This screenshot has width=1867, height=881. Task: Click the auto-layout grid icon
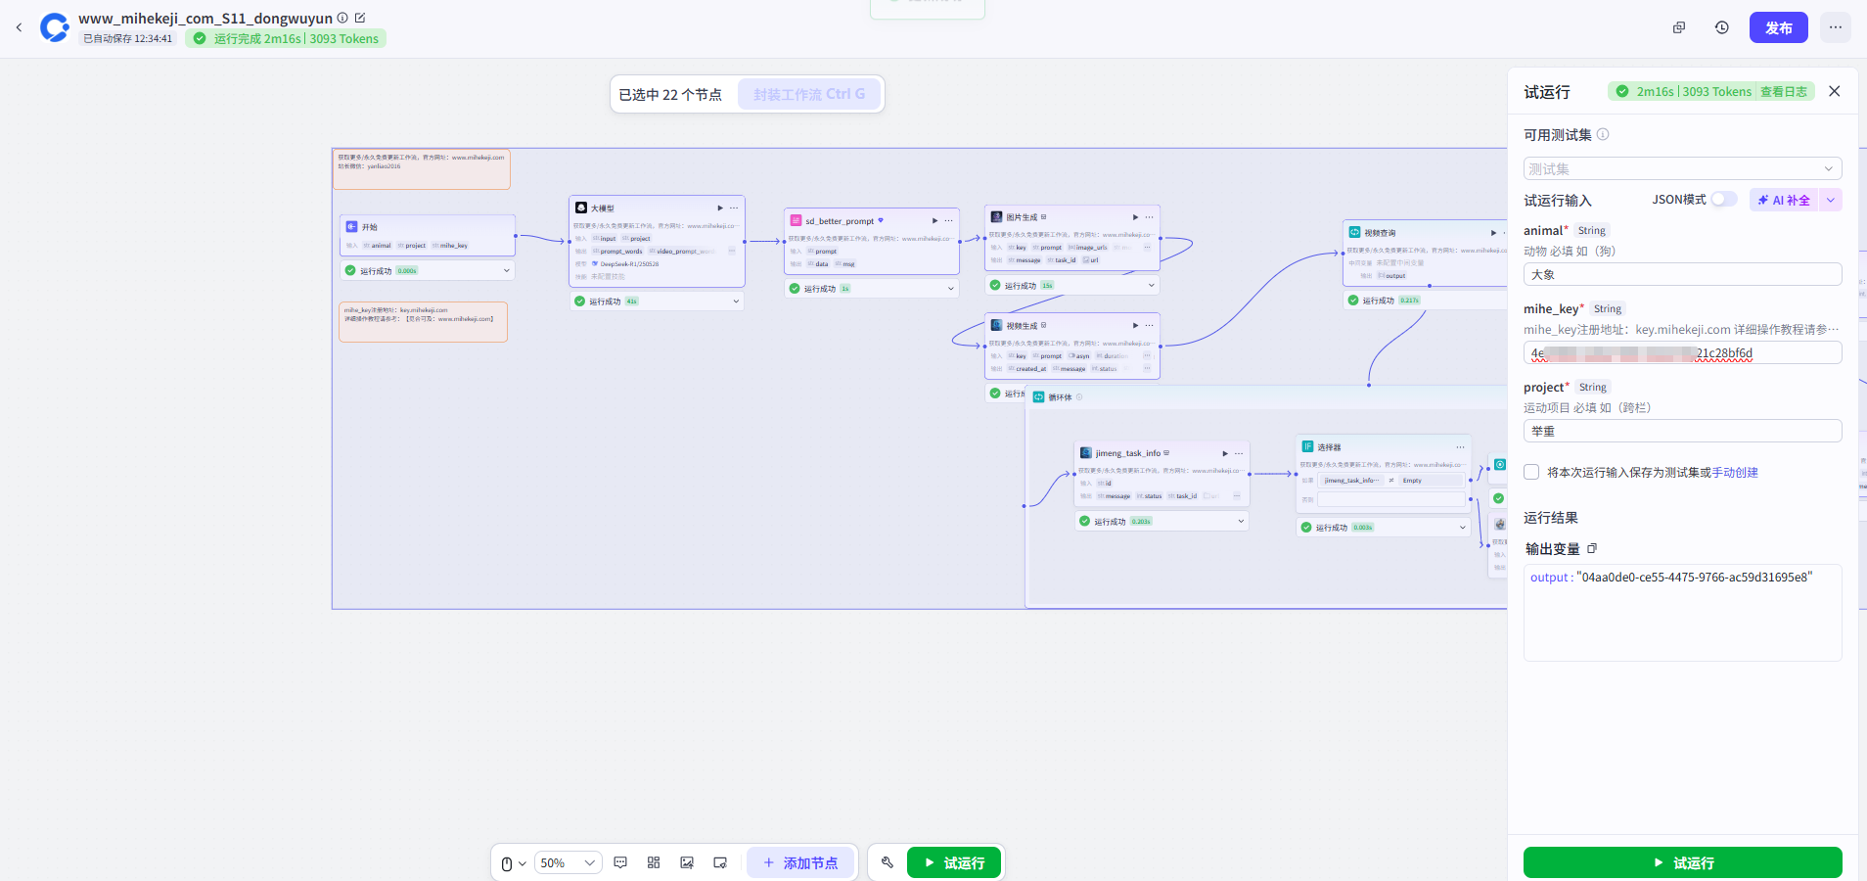(654, 862)
